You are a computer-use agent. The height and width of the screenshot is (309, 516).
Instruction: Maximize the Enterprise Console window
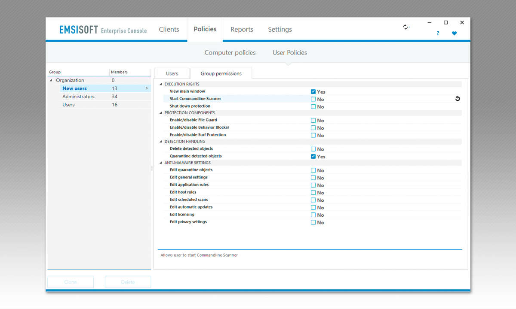[x=445, y=22]
